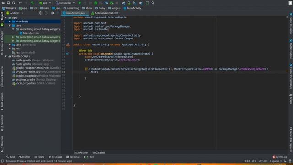
Task: Select local.properties file
Action: pos(33,83)
